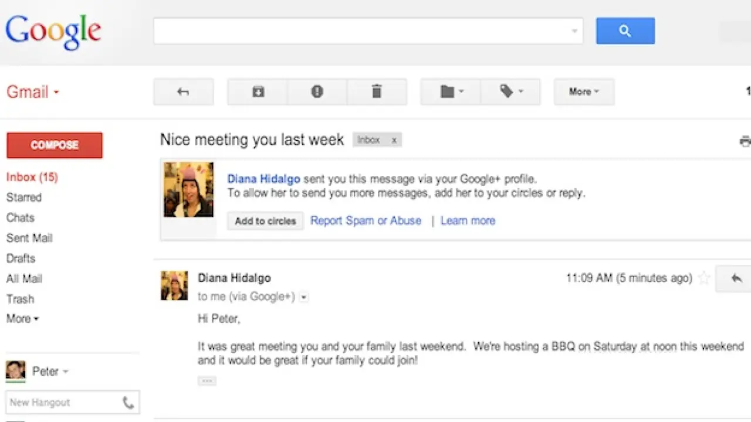Image resolution: width=751 pixels, height=422 pixels.
Task: Click inside the New Hangout field
Action: coord(62,403)
